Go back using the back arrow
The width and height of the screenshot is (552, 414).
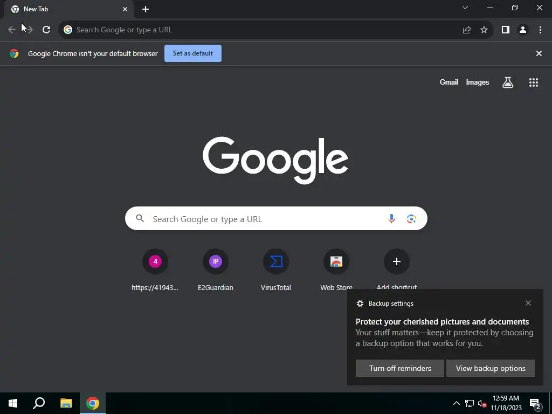[x=12, y=30]
